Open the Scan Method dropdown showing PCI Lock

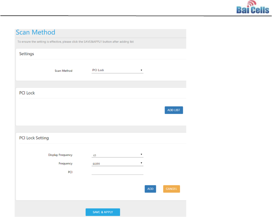pyautogui.click(x=117, y=70)
